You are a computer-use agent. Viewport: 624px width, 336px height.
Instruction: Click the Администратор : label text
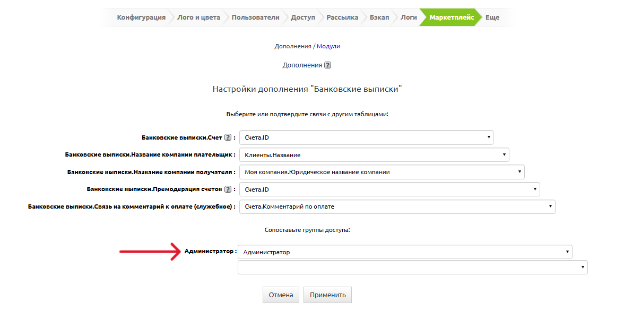click(211, 251)
